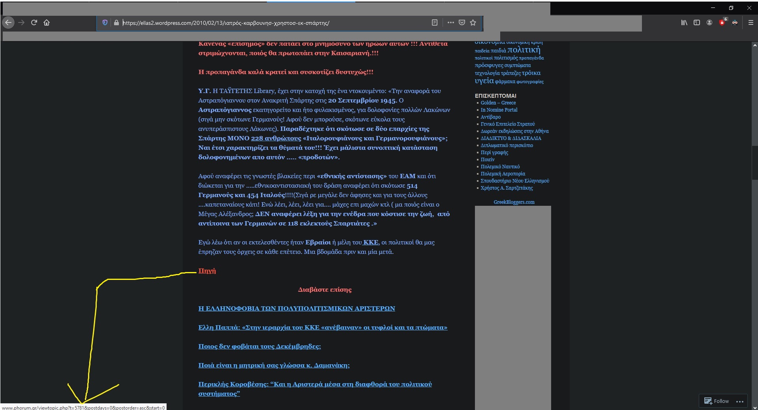Visit In Nomine Portal link
Image resolution: width=758 pixels, height=410 pixels.
[499, 110]
